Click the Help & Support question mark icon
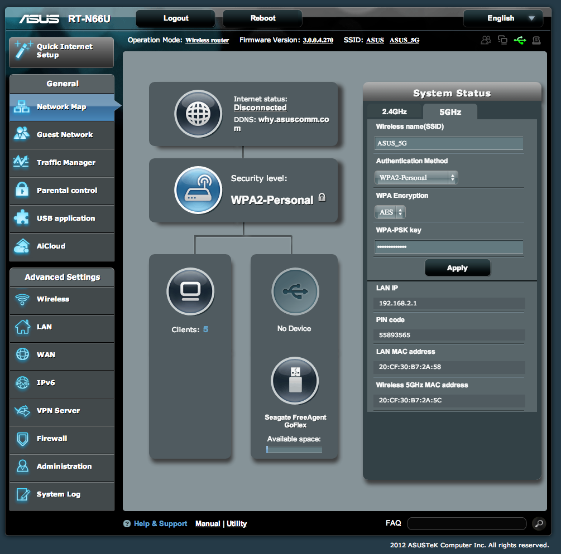Image resolution: width=561 pixels, height=554 pixels. pyautogui.click(x=127, y=524)
